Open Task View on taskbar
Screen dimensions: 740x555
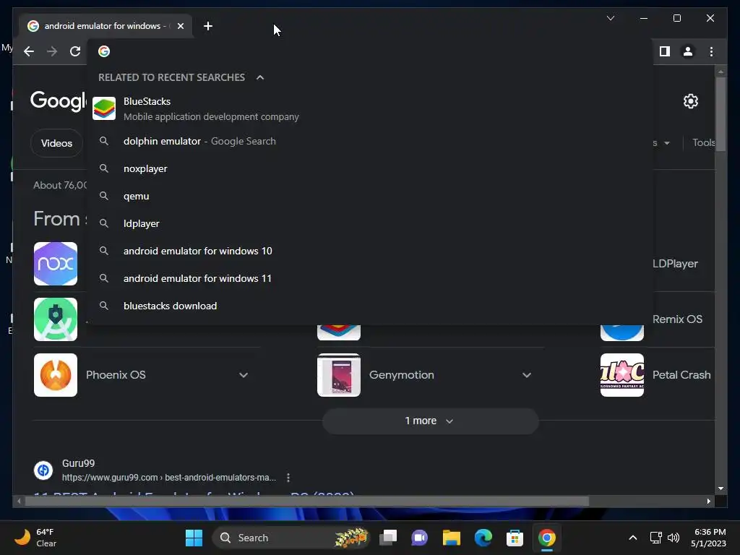388,538
